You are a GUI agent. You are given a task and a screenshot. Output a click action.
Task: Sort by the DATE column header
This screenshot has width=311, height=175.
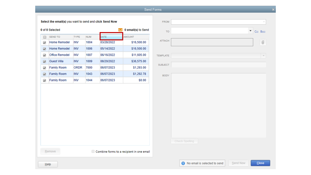(111, 37)
